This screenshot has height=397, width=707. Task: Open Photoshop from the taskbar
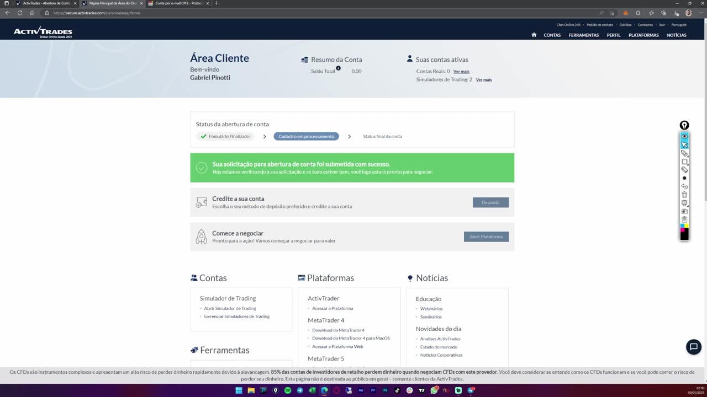[385, 390]
